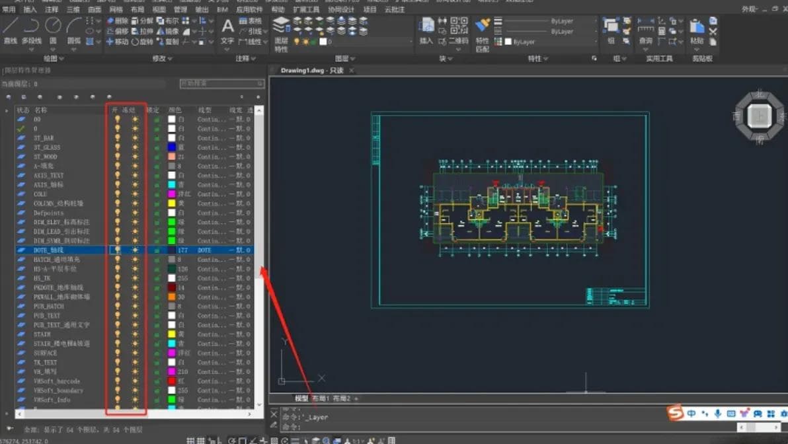The width and height of the screenshot is (788, 444).
Task: Switch to Drawing1.dwg document tab
Action: (x=311, y=70)
